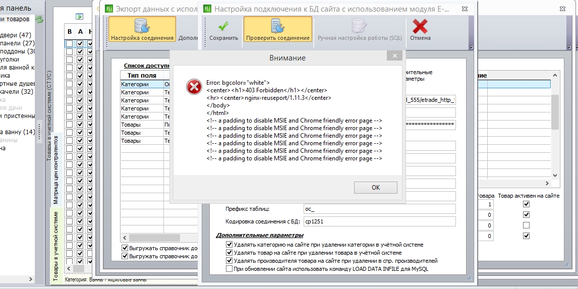
Task: Click left arrow of field list scrollbar
Action: click(x=125, y=238)
